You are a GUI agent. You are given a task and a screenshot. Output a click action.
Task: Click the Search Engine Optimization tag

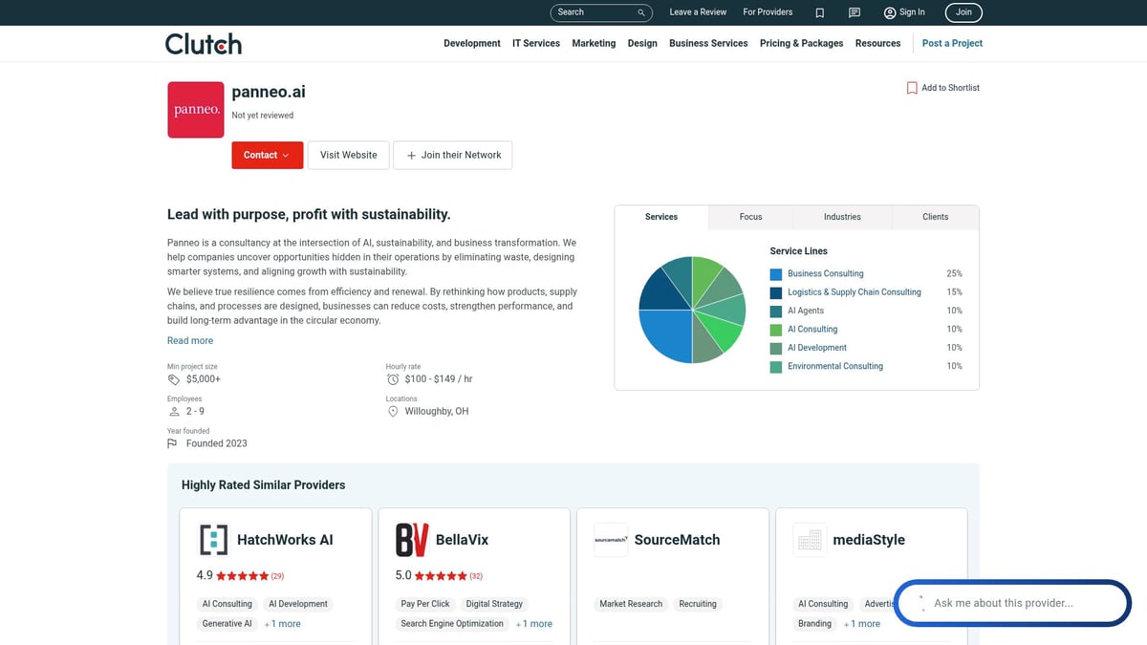point(452,624)
